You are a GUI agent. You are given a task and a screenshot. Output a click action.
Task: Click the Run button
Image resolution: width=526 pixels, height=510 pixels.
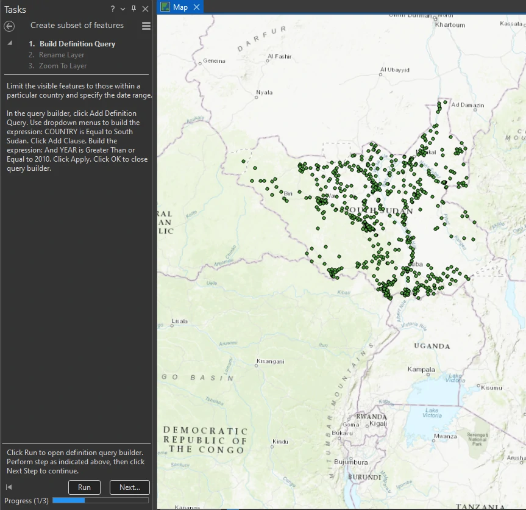[x=84, y=487]
